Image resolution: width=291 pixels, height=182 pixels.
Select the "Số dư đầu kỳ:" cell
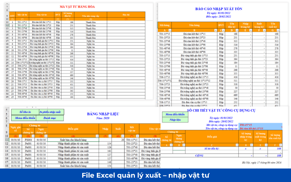[x=212, y=149]
